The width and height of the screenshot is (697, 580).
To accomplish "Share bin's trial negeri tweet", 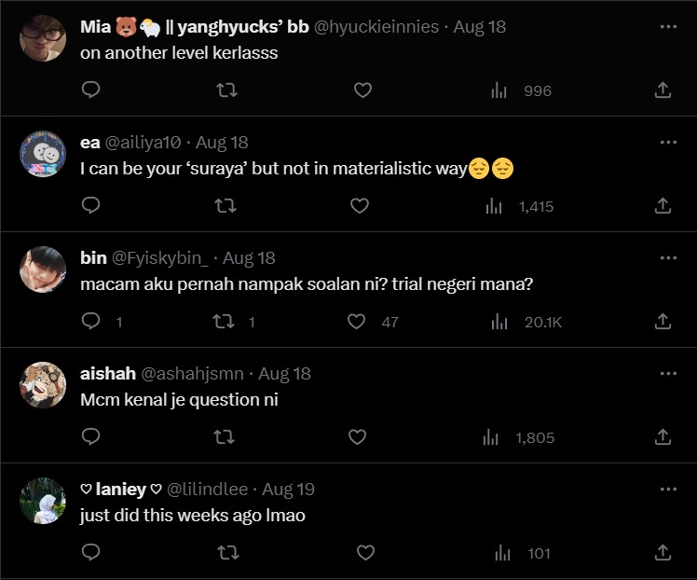I will click(x=663, y=322).
